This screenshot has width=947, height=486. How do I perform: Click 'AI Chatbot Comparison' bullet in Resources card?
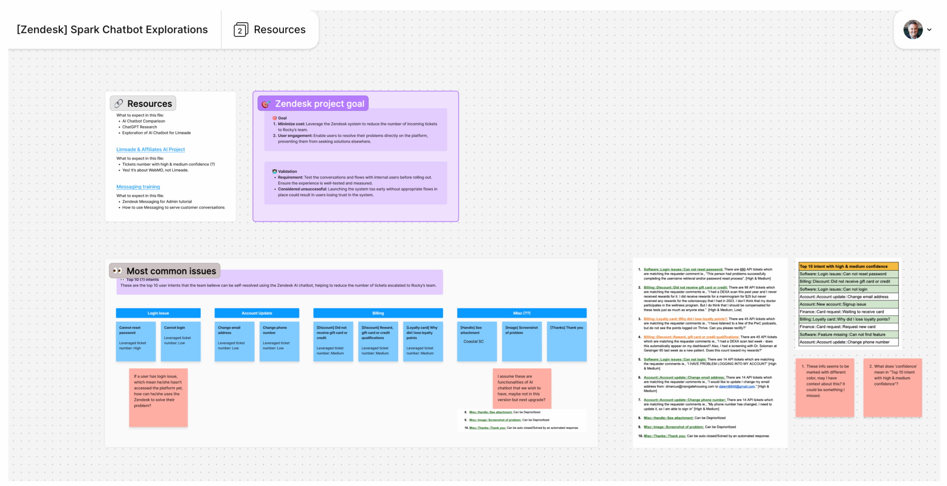144,121
